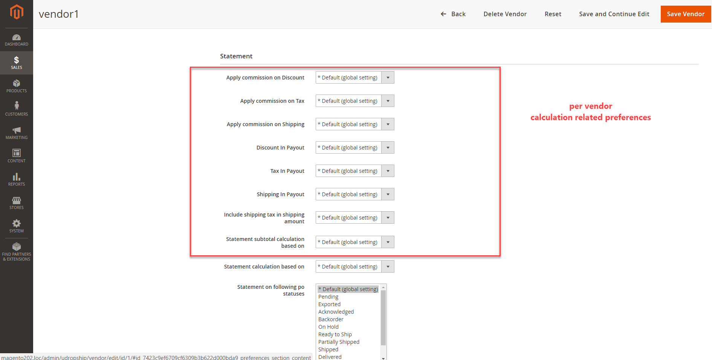Screen dimensions: 712x360
Task: Open Shipping In Payout dropdown
Action: point(355,194)
